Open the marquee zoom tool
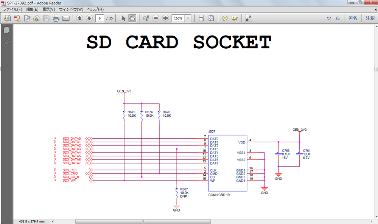Screen dimensions: 378x224 click(146, 18)
